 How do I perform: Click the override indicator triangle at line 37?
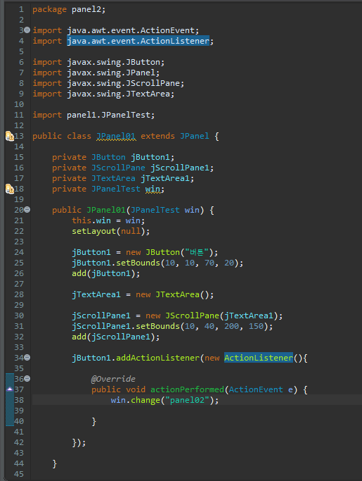pos(10,389)
